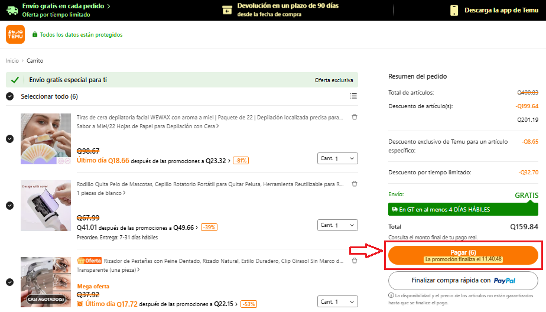This screenshot has height=312, width=546.
Task: Delete the WEWAX wax strips item
Action: click(355, 117)
